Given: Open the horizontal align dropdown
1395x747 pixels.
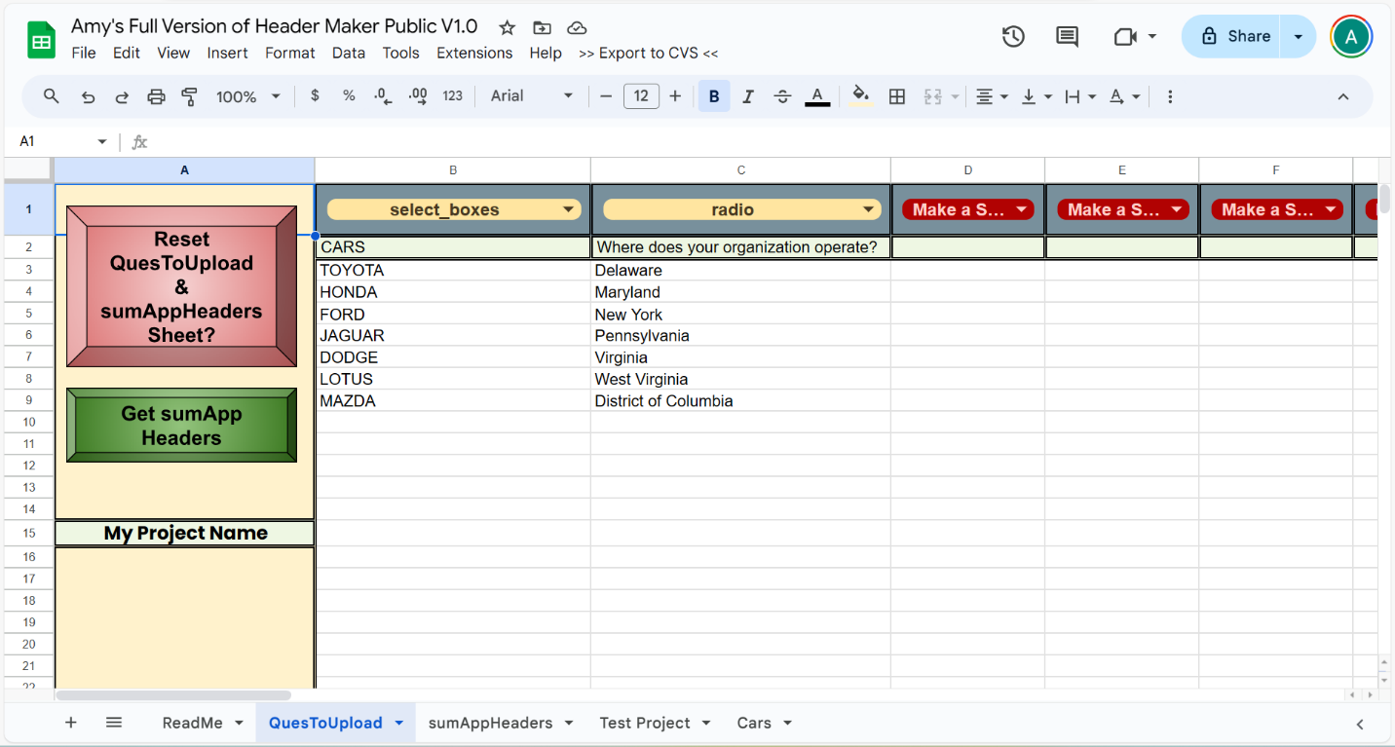Looking at the screenshot, I should tap(992, 96).
